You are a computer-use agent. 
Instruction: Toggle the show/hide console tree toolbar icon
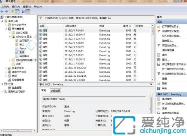click(x=17, y=12)
